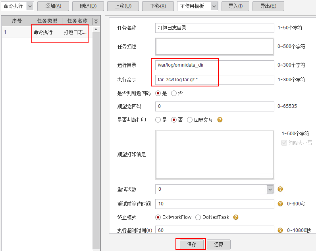Viewport: 316px width, 251px height.
Task: Click 打包日志... name cell in task list
Action: coord(75,32)
